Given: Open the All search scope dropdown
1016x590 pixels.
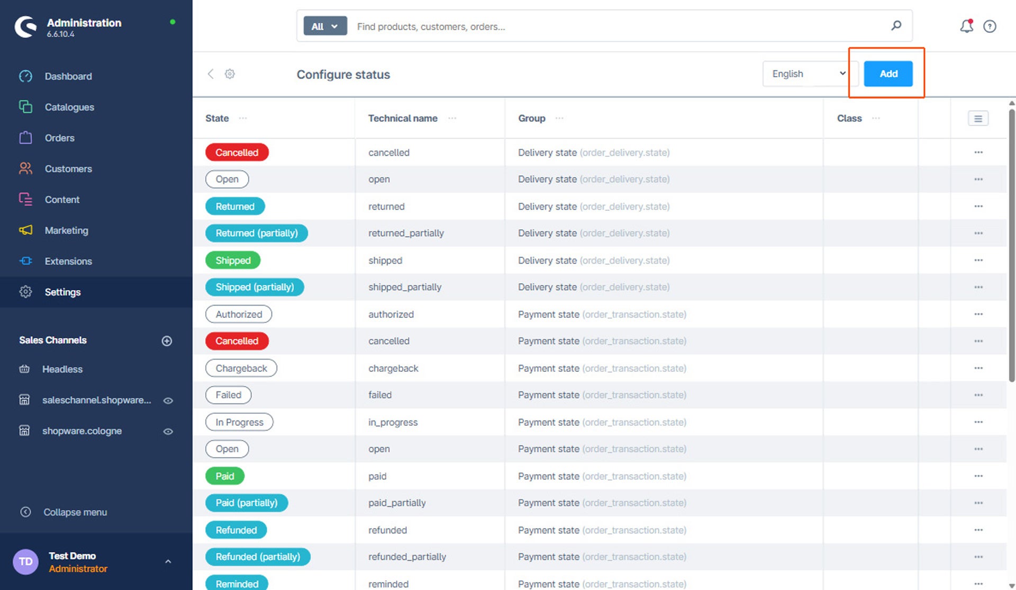Looking at the screenshot, I should pyautogui.click(x=325, y=26).
